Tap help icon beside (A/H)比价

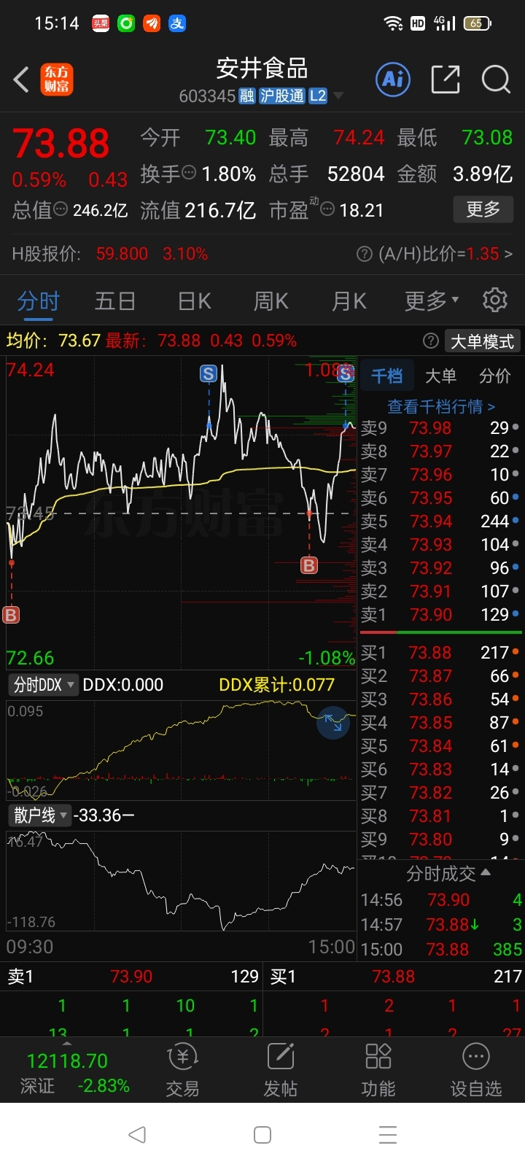coord(364,254)
